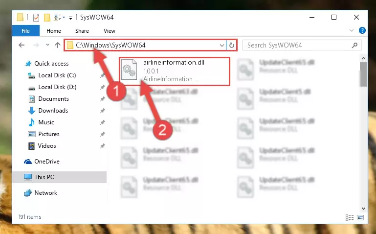Click the folder icon in the title bar
The width and height of the screenshot is (376, 234).
[x=21, y=17]
